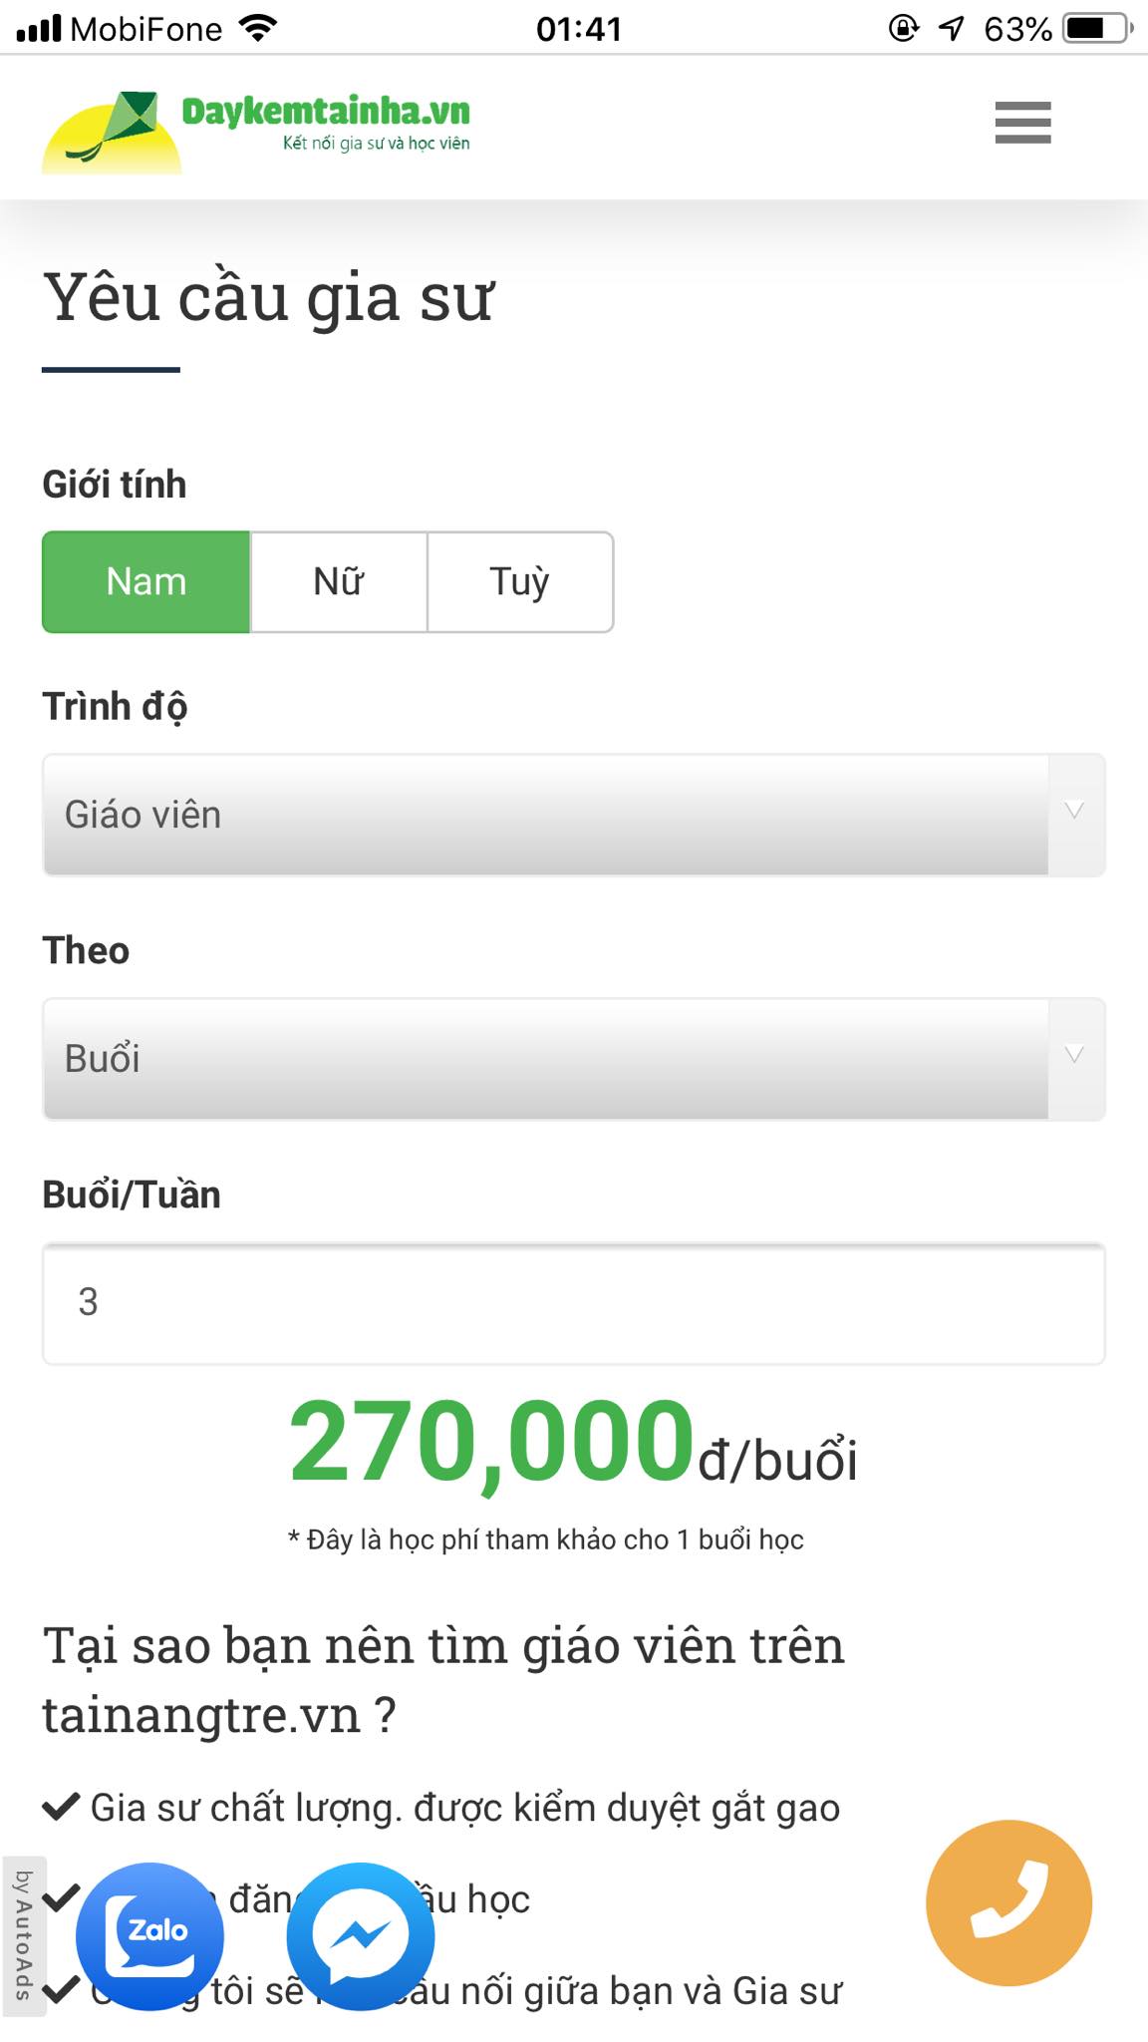Tap the Daykemtainha.vn site title text
Image resolution: width=1148 pixels, height=2042 pixels.
(x=326, y=112)
